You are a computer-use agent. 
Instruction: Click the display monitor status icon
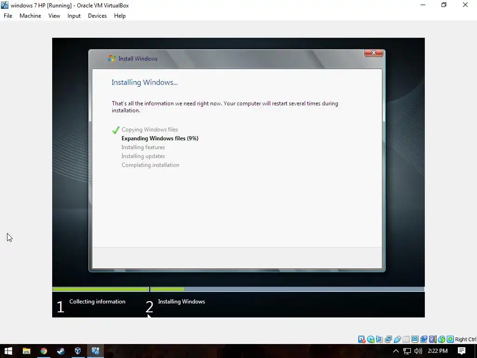point(415,339)
